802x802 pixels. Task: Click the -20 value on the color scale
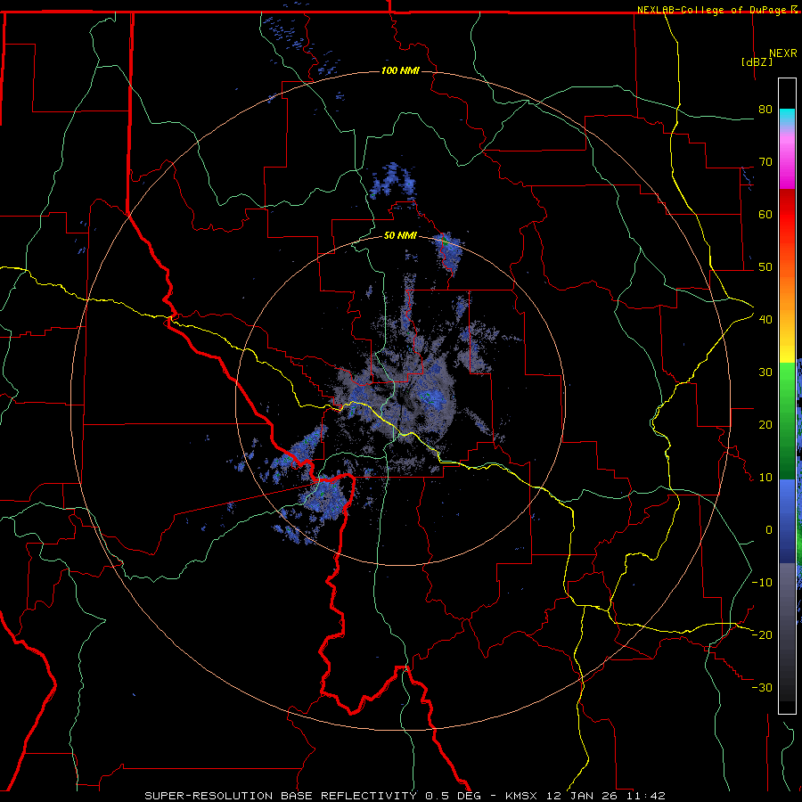[762, 634]
